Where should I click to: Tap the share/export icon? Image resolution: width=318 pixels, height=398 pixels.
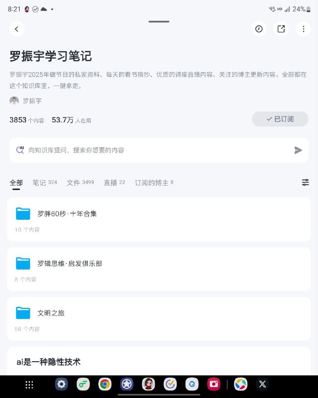pyautogui.click(x=281, y=29)
